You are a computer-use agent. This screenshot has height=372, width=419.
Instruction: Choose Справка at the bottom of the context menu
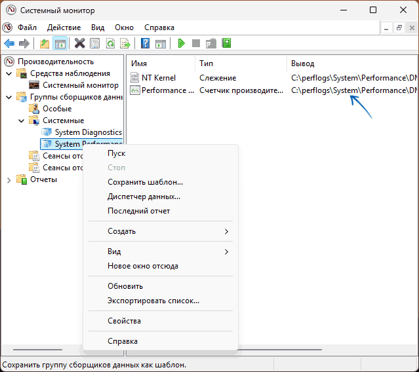point(161,341)
